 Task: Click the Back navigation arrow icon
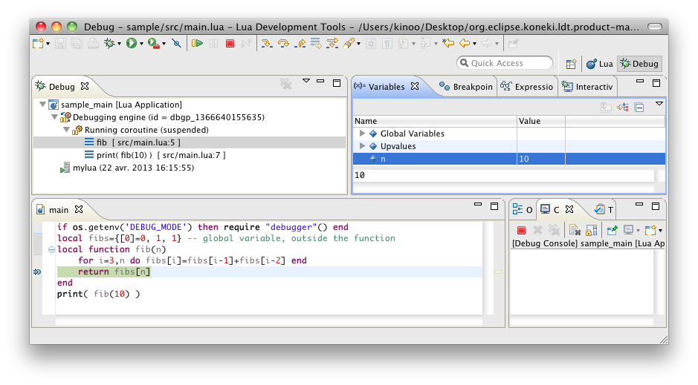tap(465, 44)
